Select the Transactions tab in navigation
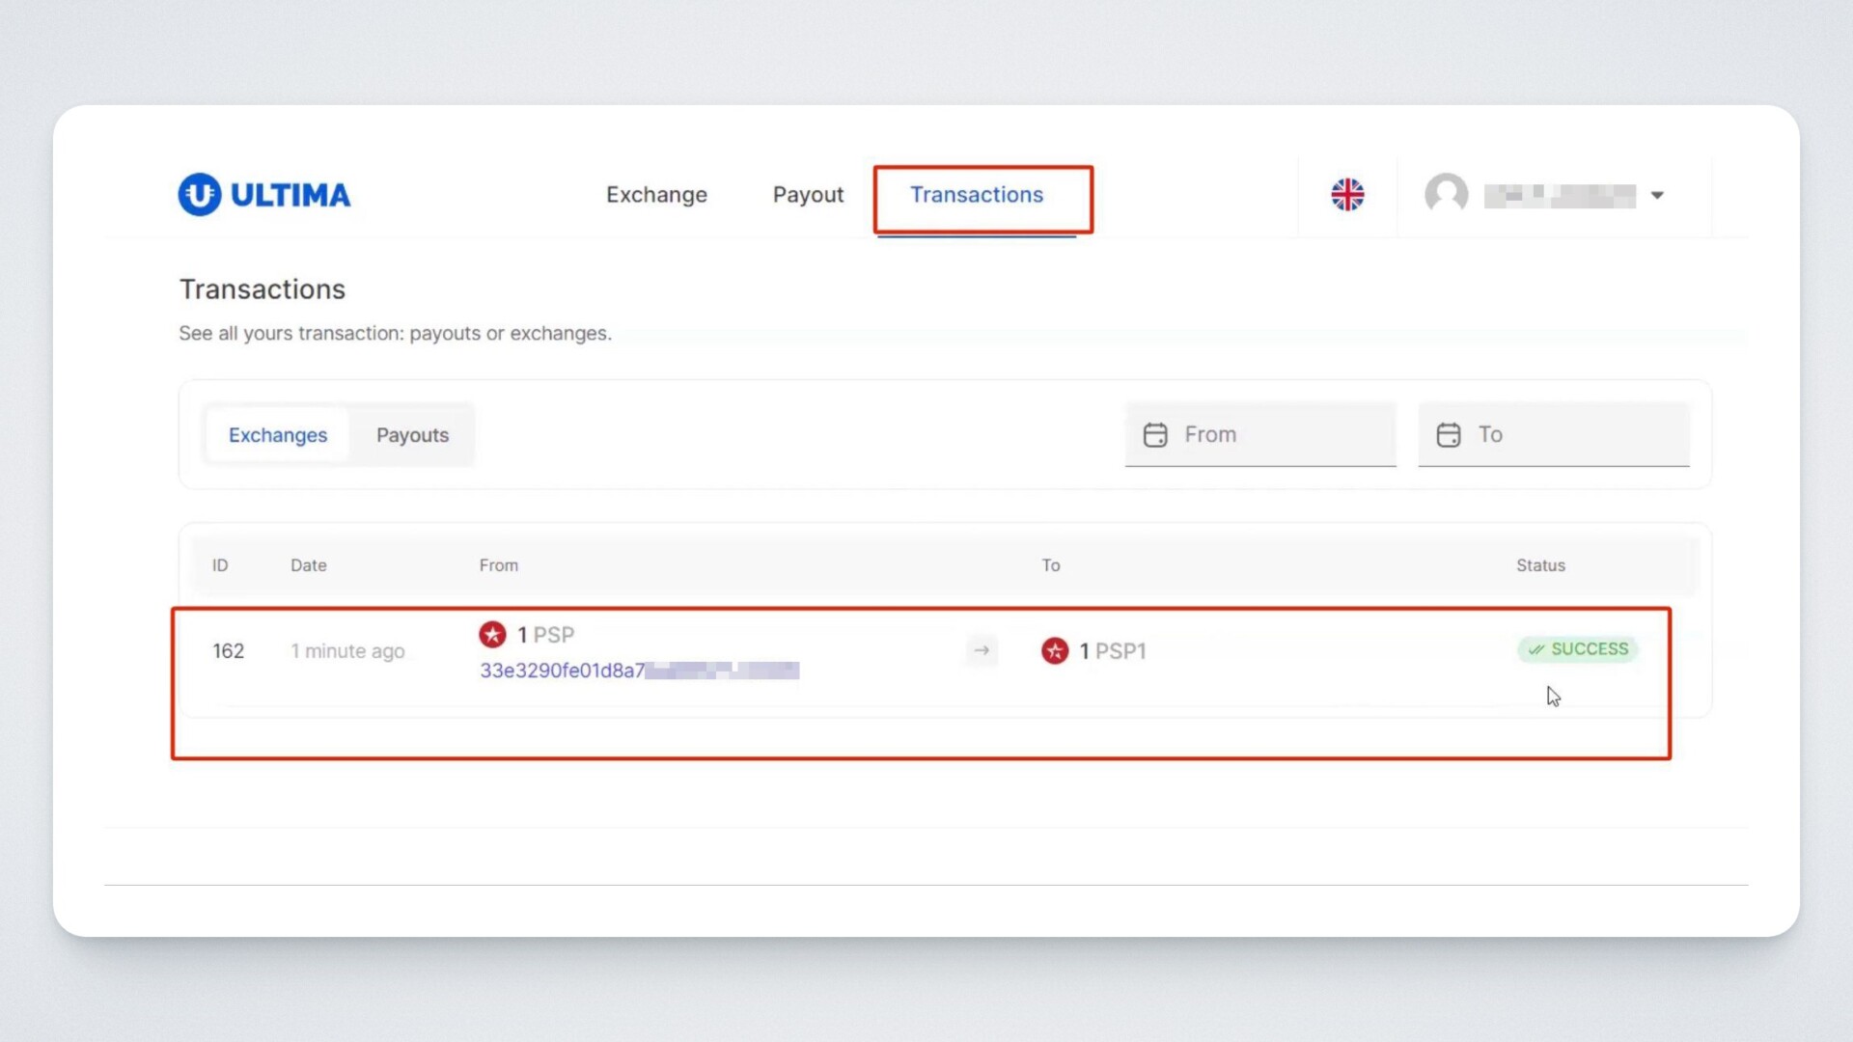This screenshot has height=1042, width=1853. click(977, 195)
